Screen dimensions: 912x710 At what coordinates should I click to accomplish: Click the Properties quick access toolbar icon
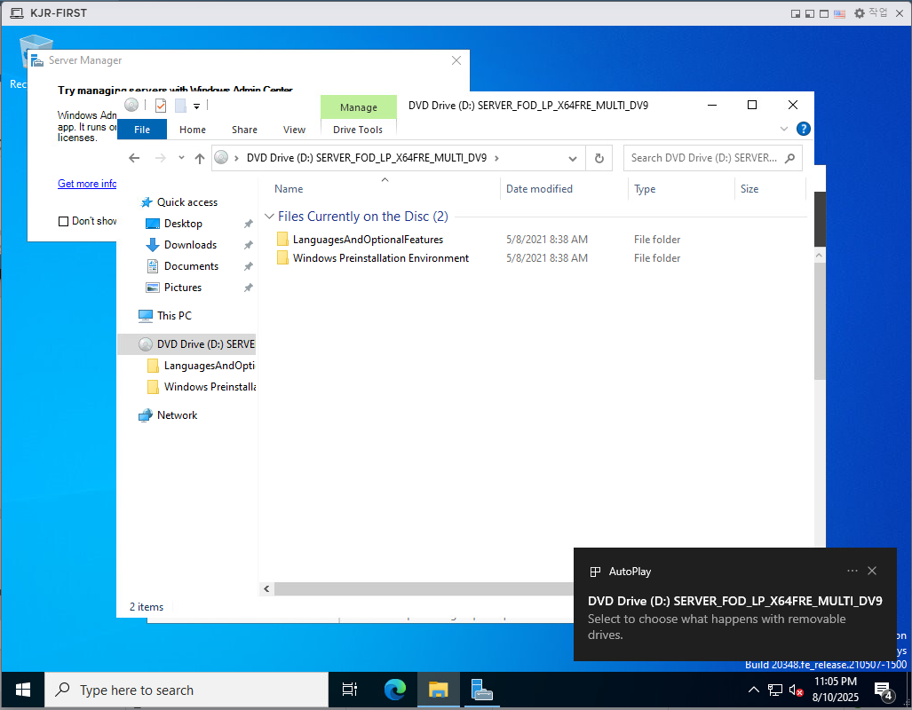(x=161, y=106)
